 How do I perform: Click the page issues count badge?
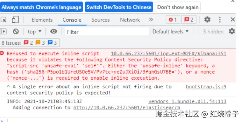(189, 19)
